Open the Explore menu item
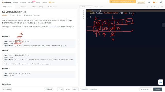 coord(15,2)
